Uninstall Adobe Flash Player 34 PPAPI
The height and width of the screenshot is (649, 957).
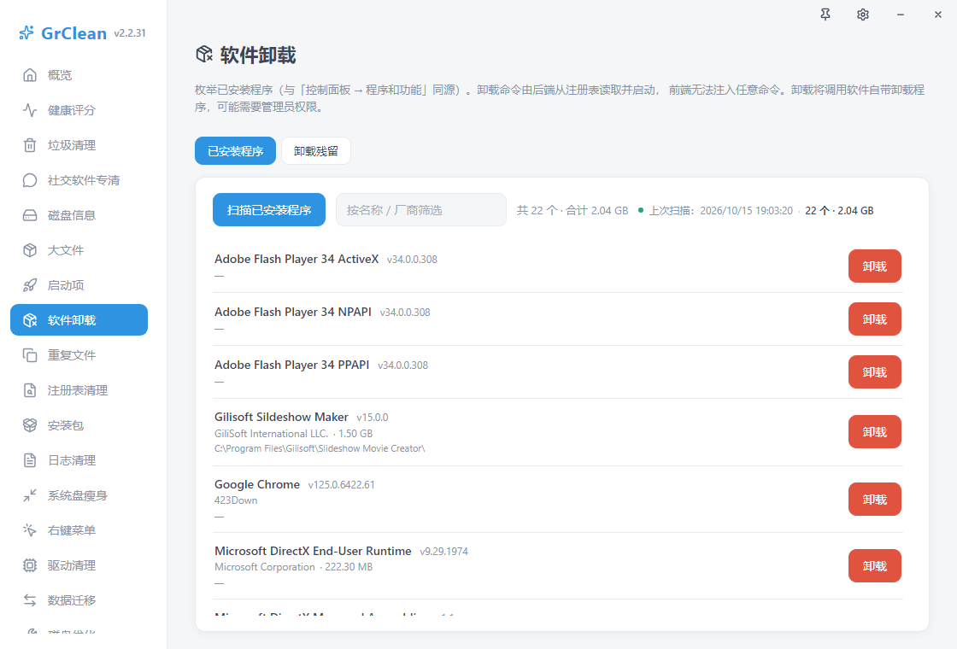(x=875, y=372)
